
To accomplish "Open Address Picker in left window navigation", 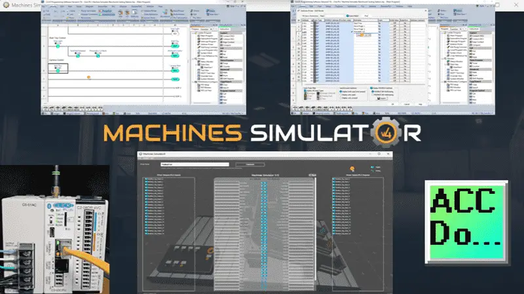I will [206, 45].
